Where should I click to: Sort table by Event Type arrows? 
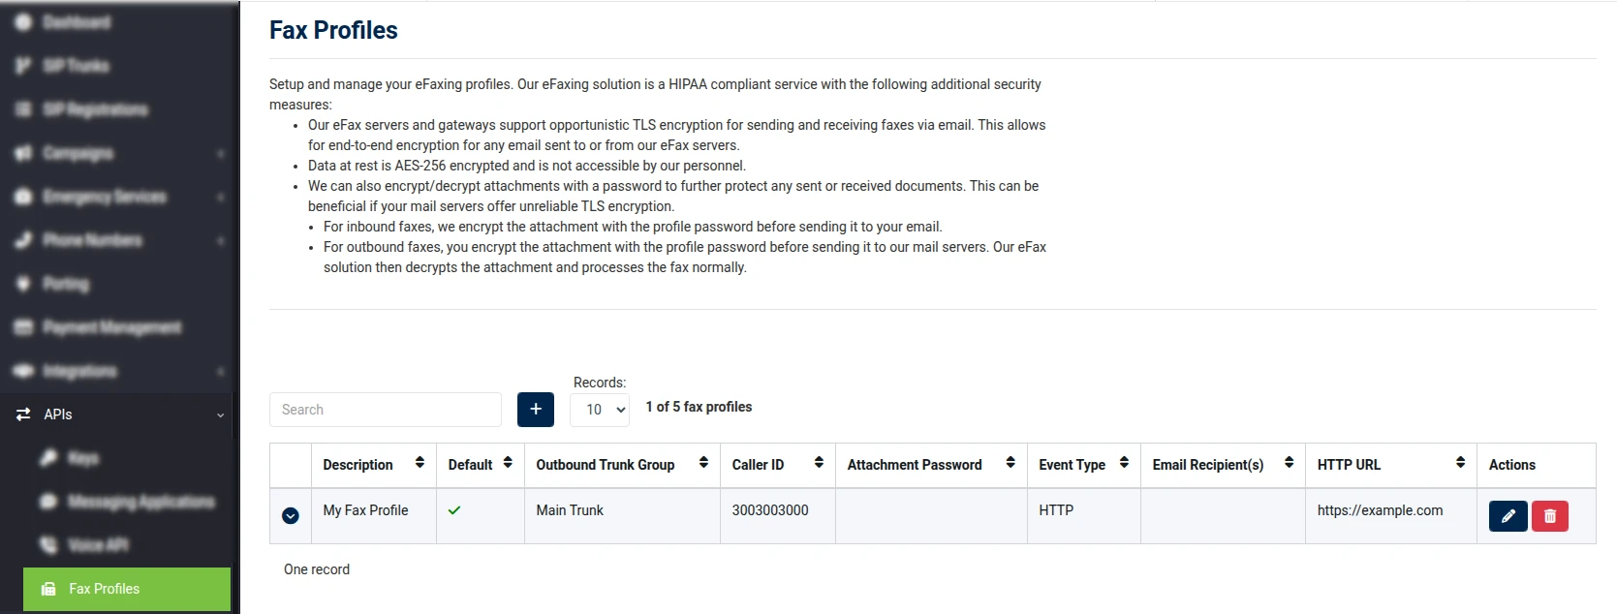1124,463
